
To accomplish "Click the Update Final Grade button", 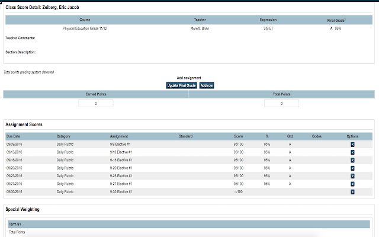I will [x=181, y=85].
